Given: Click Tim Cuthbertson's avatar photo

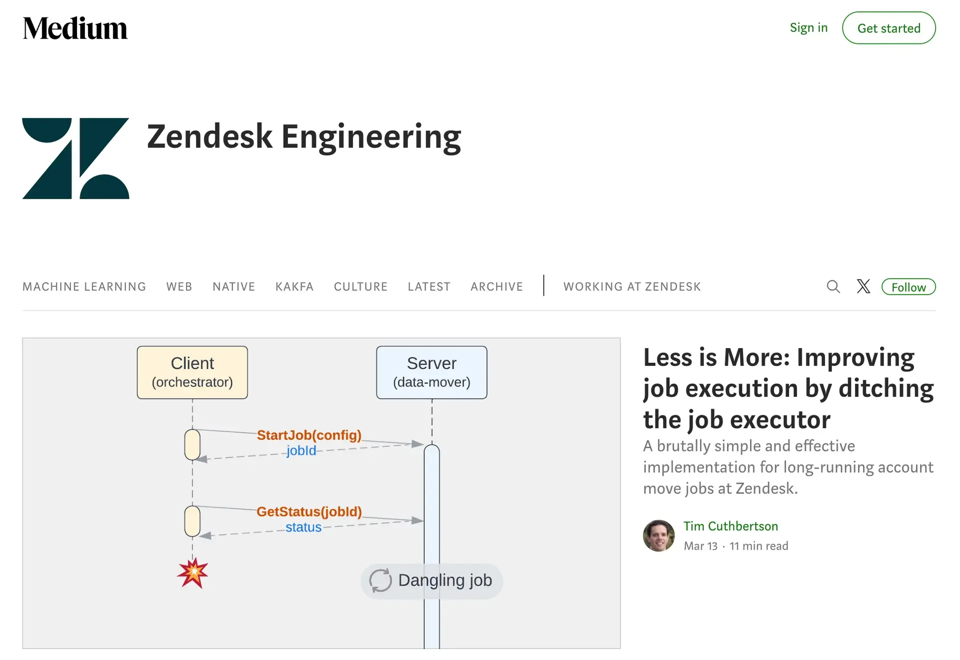Looking at the screenshot, I should pos(658,536).
